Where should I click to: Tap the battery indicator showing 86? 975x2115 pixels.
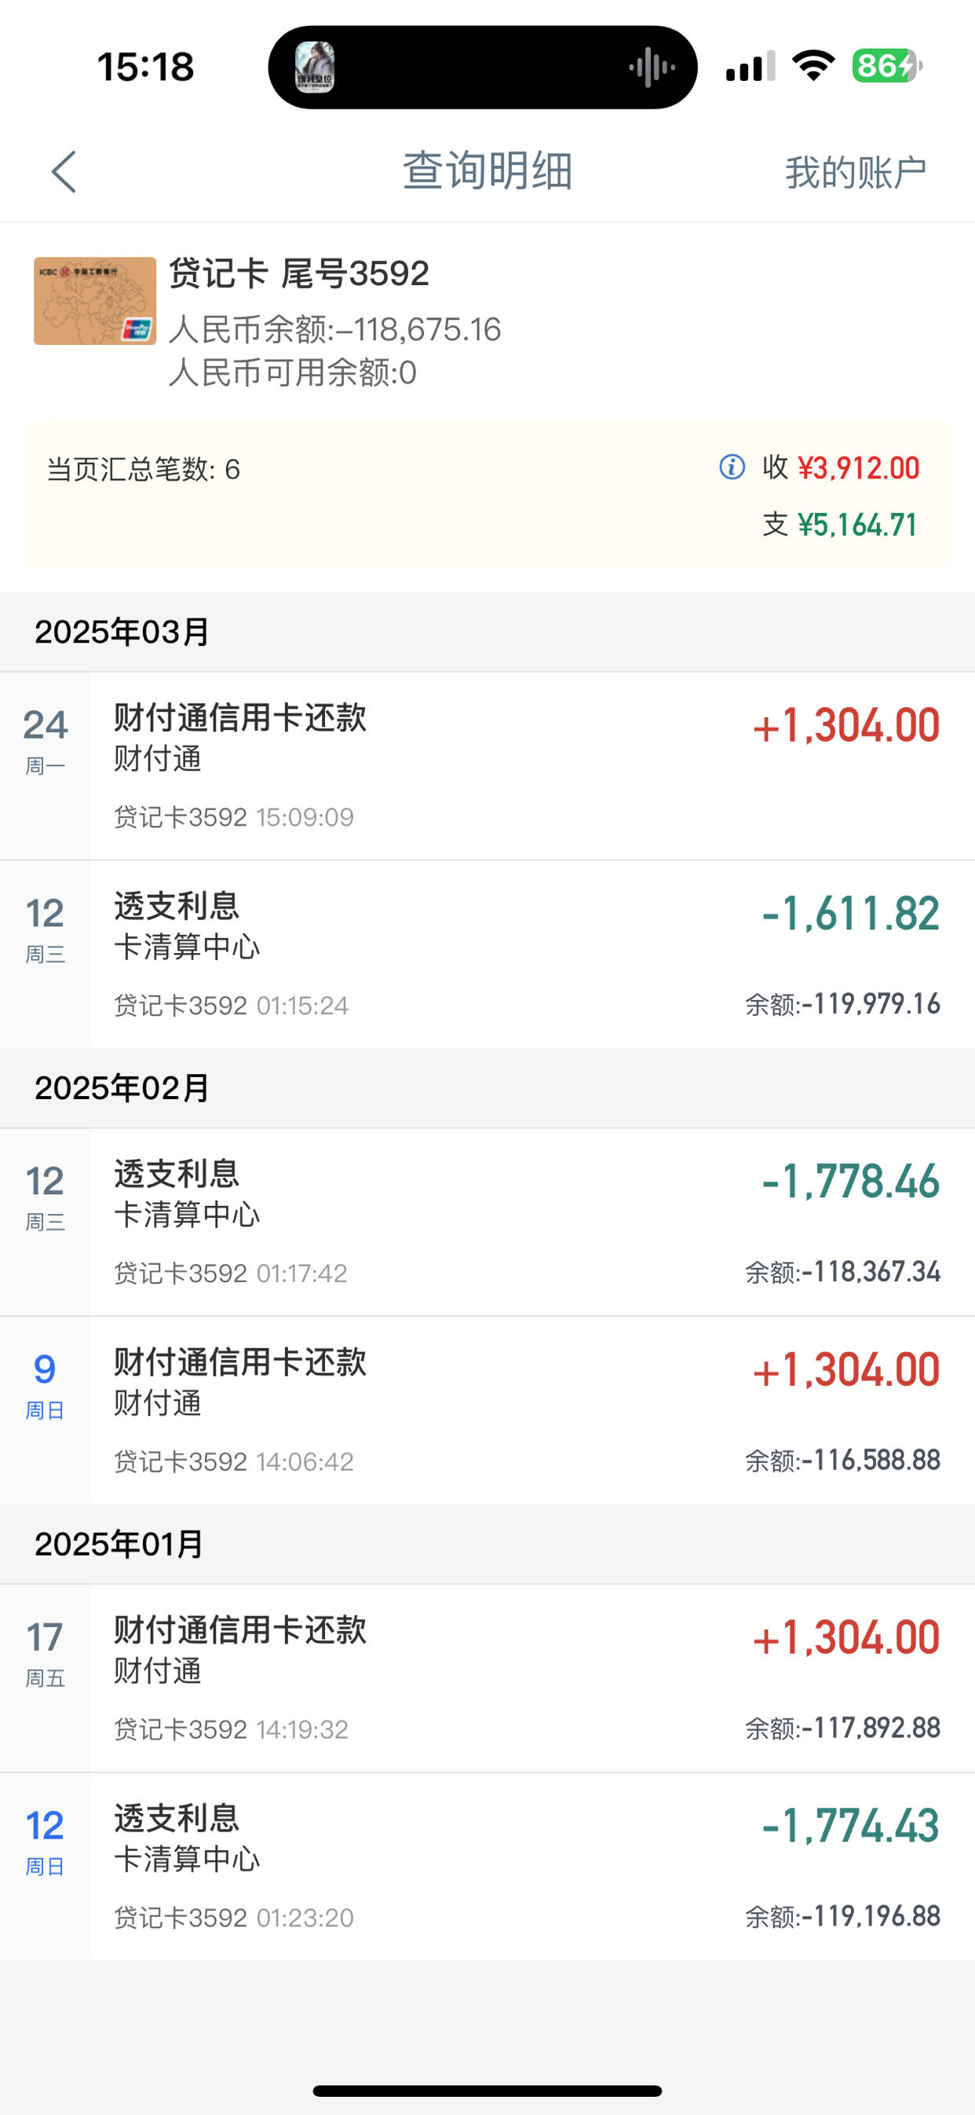click(x=886, y=66)
